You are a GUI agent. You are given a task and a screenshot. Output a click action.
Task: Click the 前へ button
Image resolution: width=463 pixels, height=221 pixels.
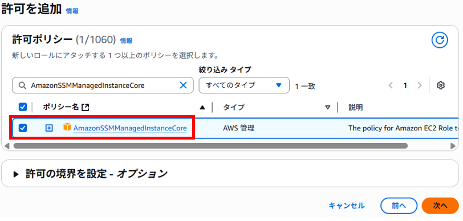(x=399, y=206)
